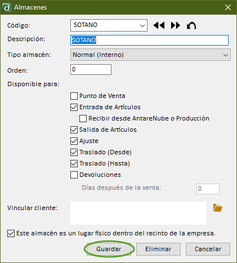Click the Almacenes app logo in title bar
237x263 pixels.
click(x=7, y=7)
